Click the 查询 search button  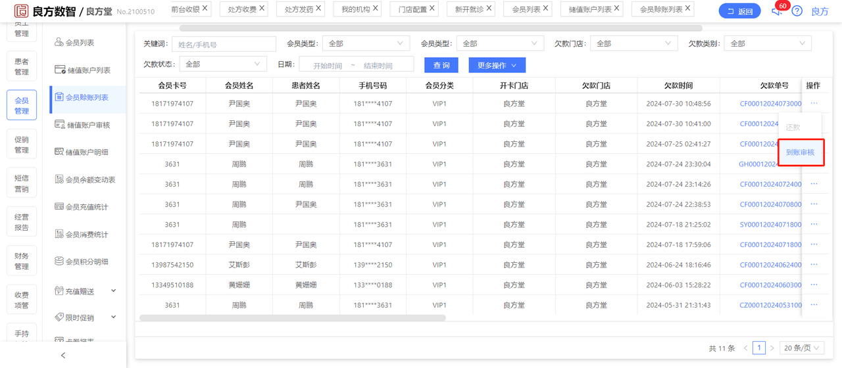pyautogui.click(x=441, y=65)
